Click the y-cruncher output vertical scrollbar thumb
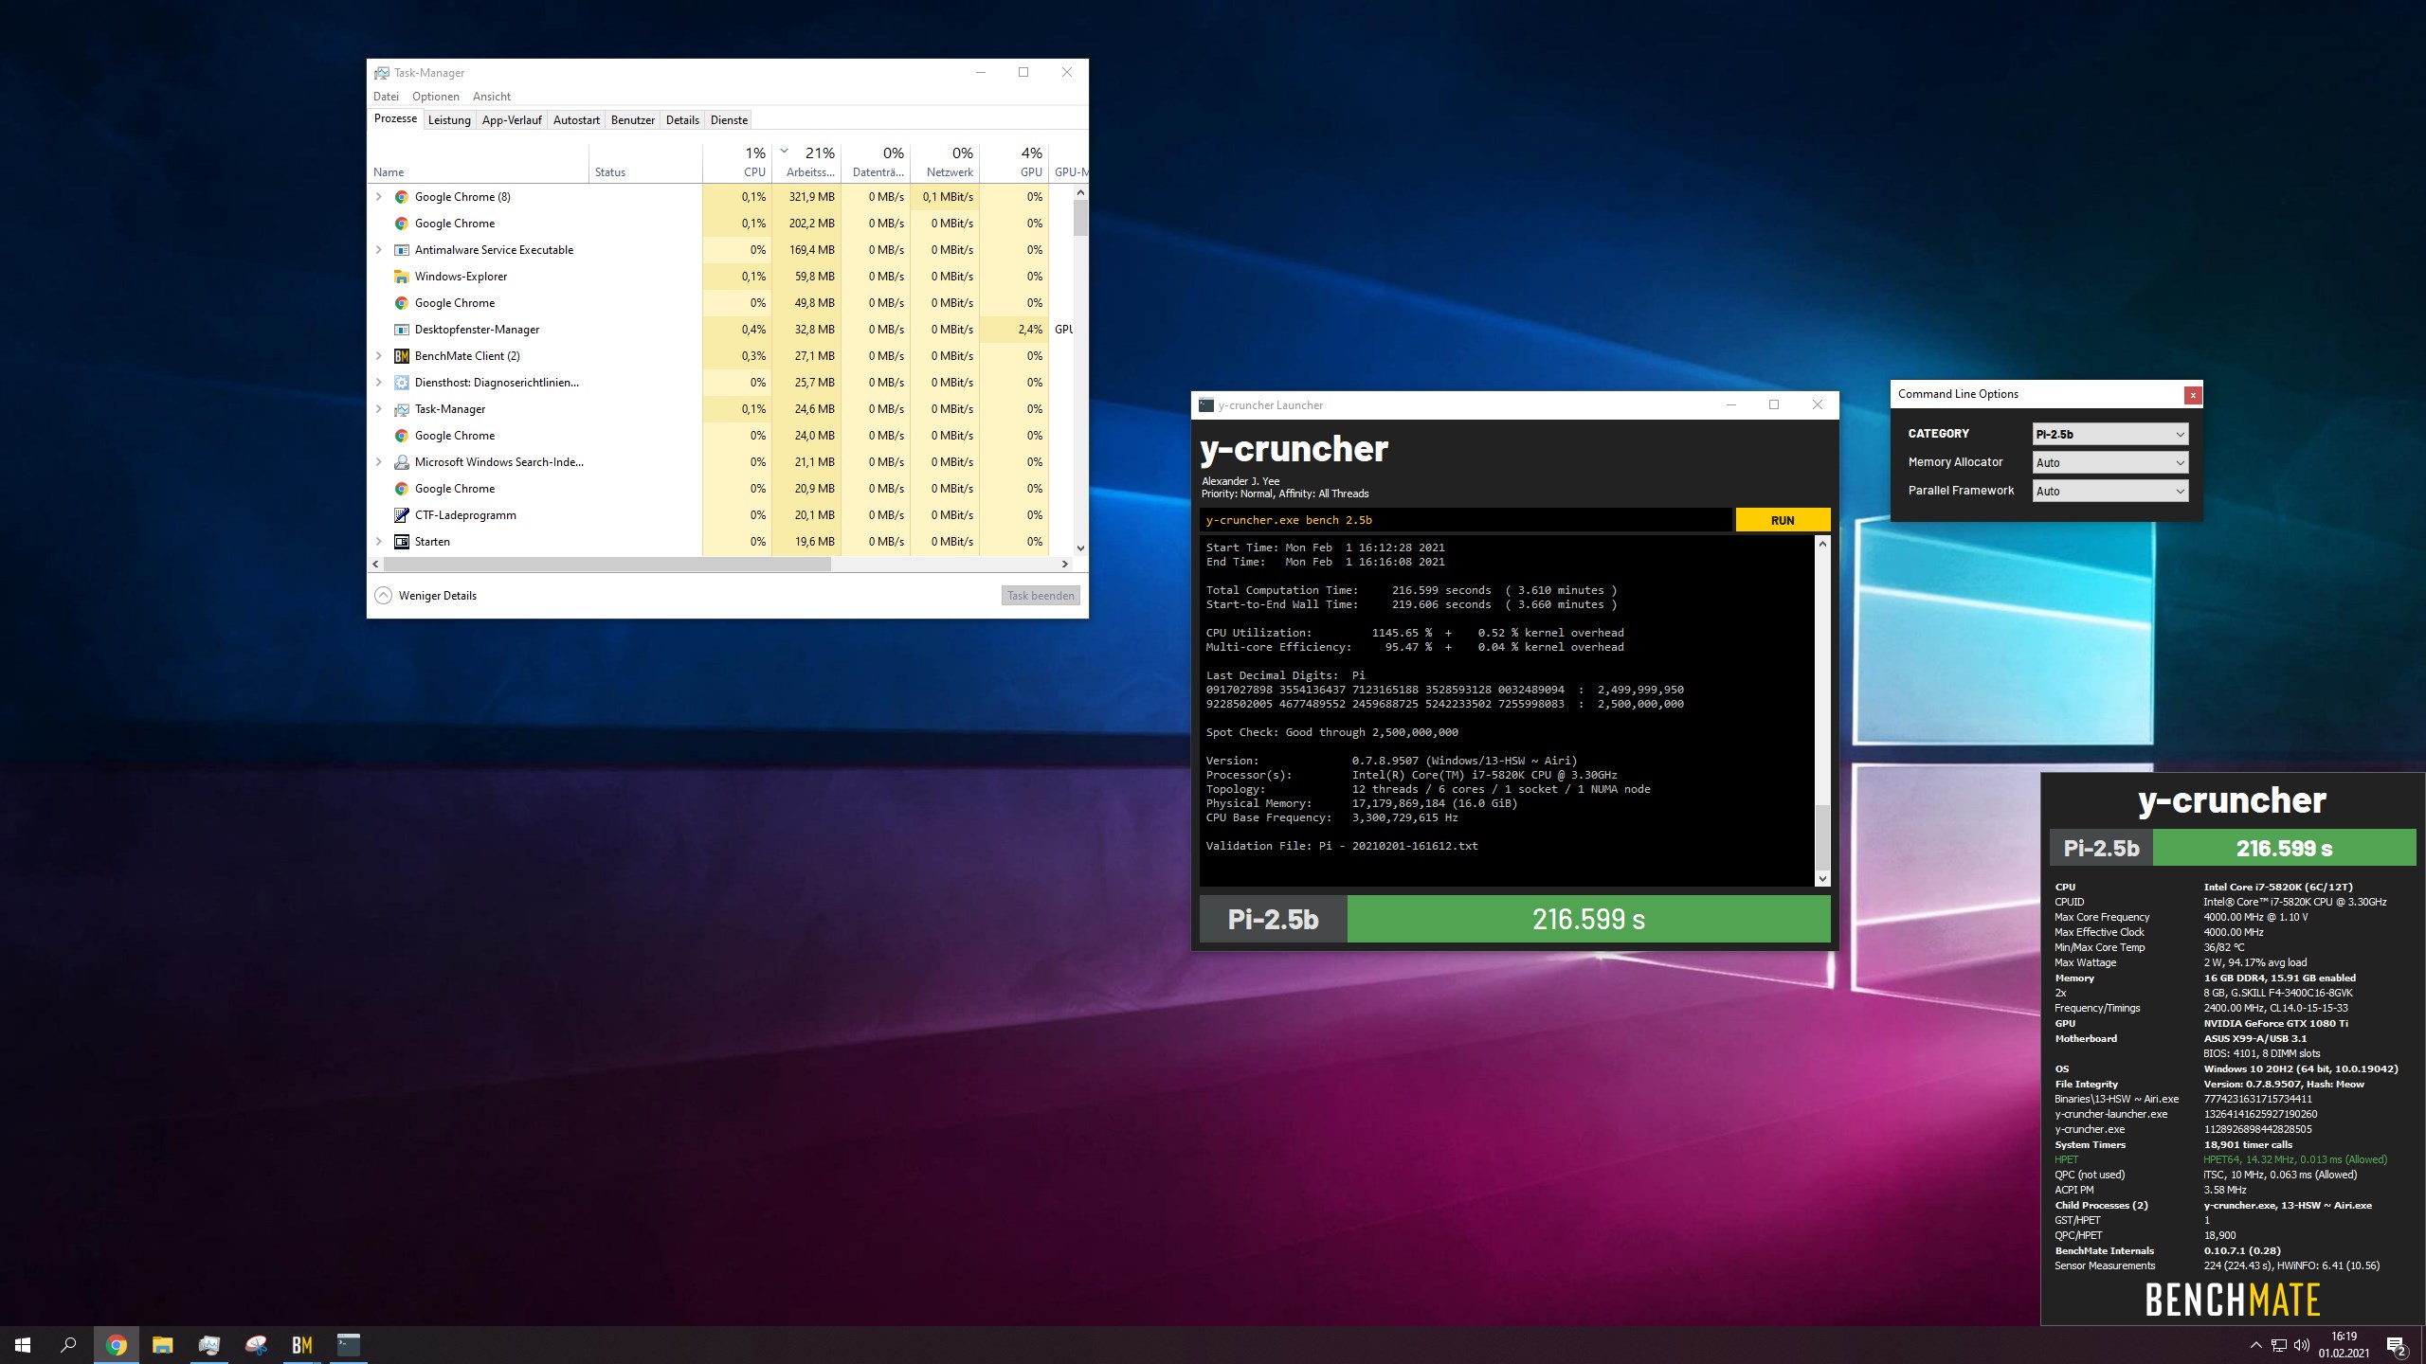This screenshot has width=2426, height=1364. [x=1822, y=837]
